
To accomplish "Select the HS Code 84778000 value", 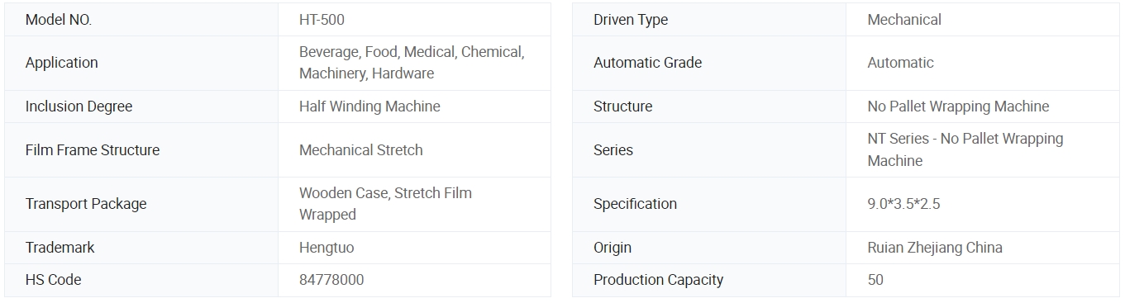I will pyautogui.click(x=331, y=280).
